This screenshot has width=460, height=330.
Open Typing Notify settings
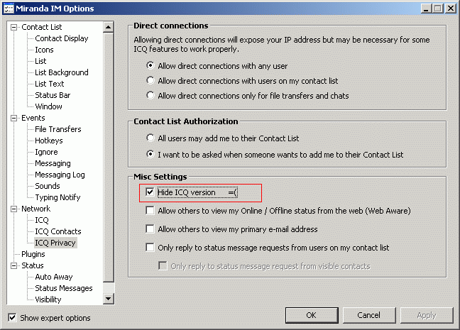click(57, 197)
